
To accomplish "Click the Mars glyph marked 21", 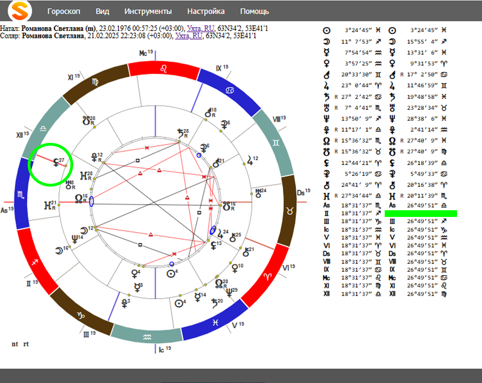I will click(216, 163).
